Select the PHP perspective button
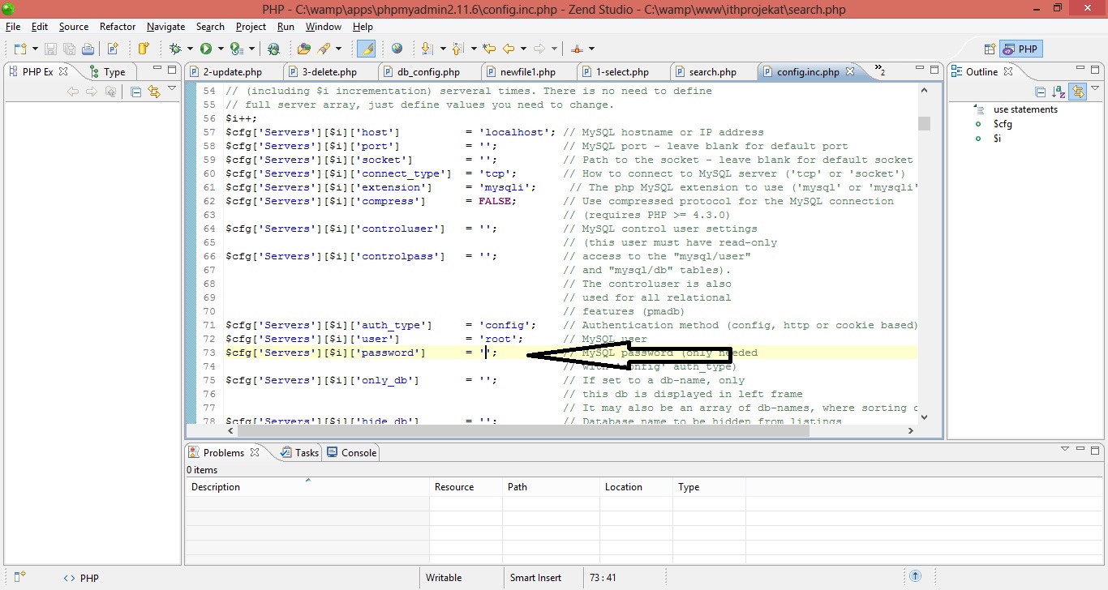Image resolution: width=1108 pixels, height=590 pixels. (1020, 49)
